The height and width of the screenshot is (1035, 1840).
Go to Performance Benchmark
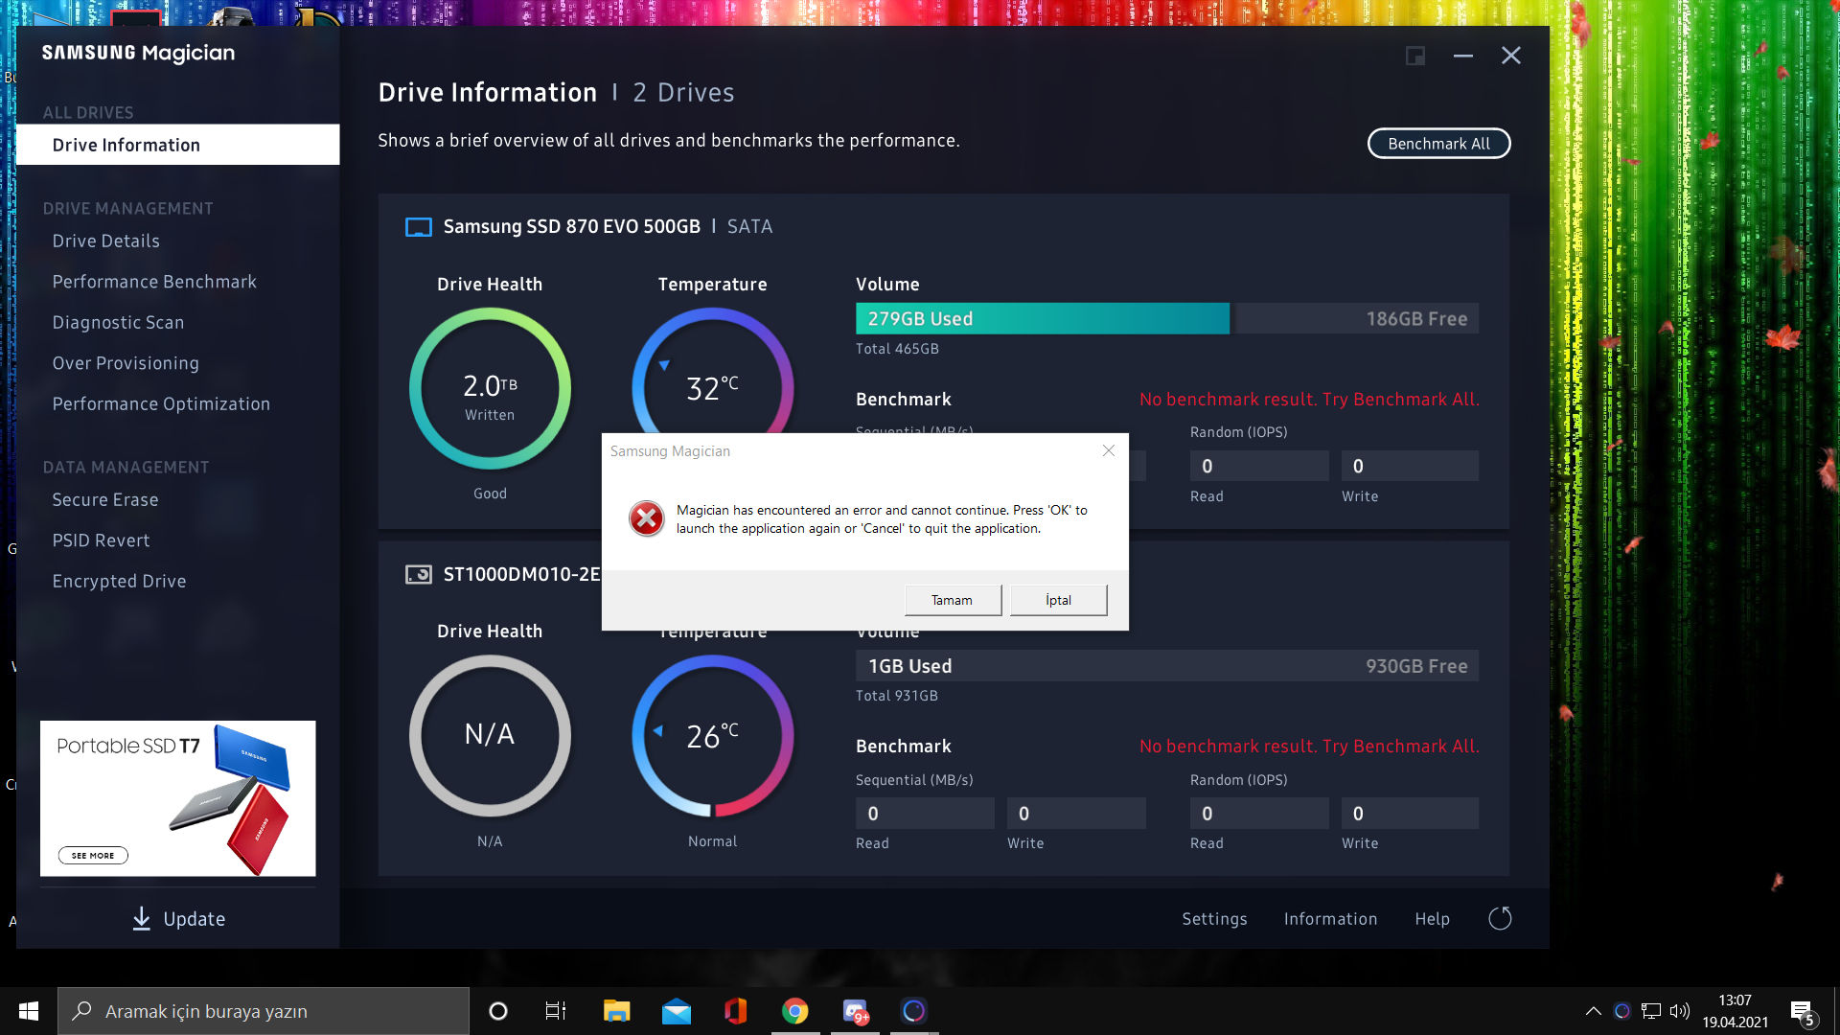[x=154, y=282]
